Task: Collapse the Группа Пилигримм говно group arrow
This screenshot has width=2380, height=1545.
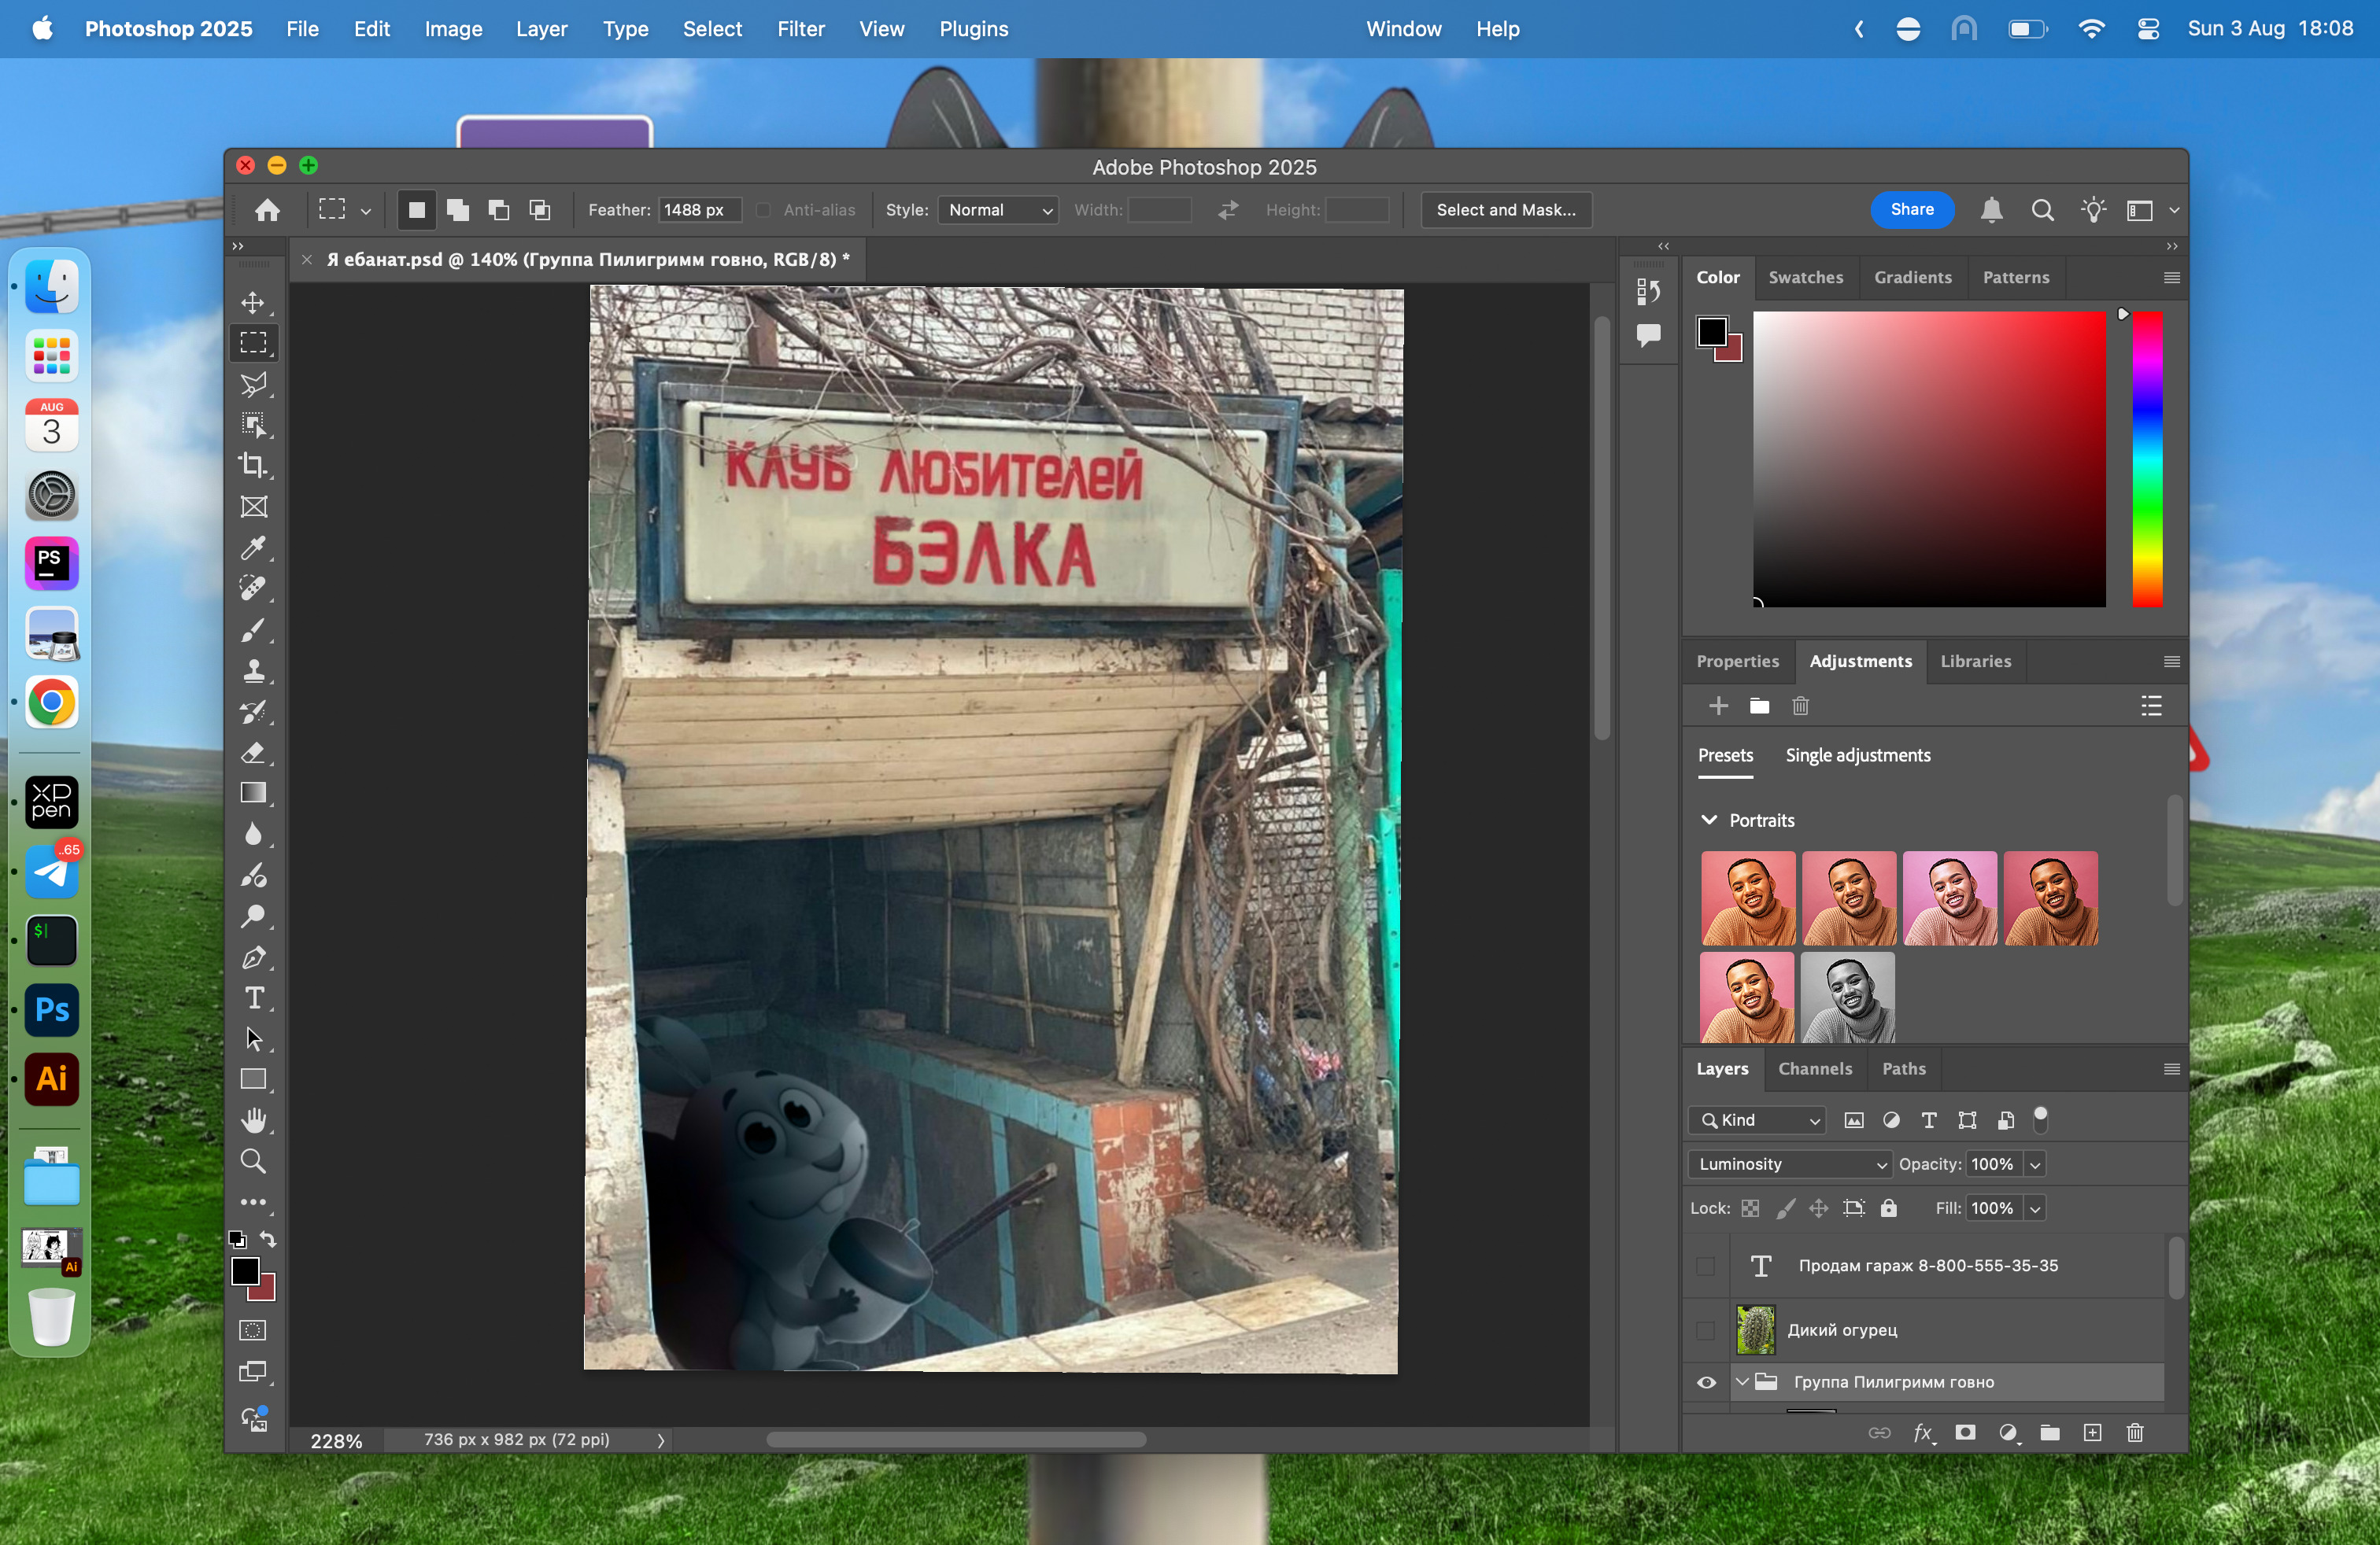Action: pyautogui.click(x=1742, y=1382)
